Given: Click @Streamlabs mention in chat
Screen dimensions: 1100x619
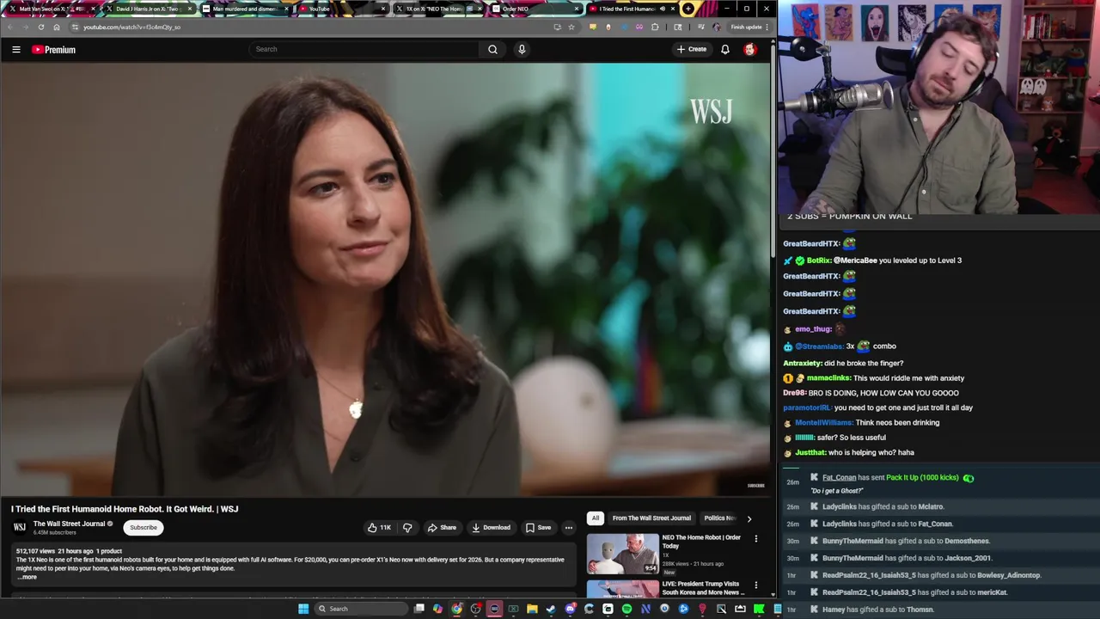Looking at the screenshot, I should tap(818, 346).
